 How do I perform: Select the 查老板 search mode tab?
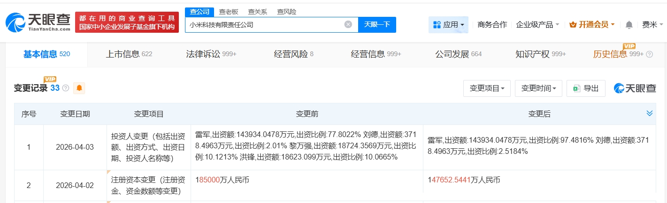(x=229, y=12)
